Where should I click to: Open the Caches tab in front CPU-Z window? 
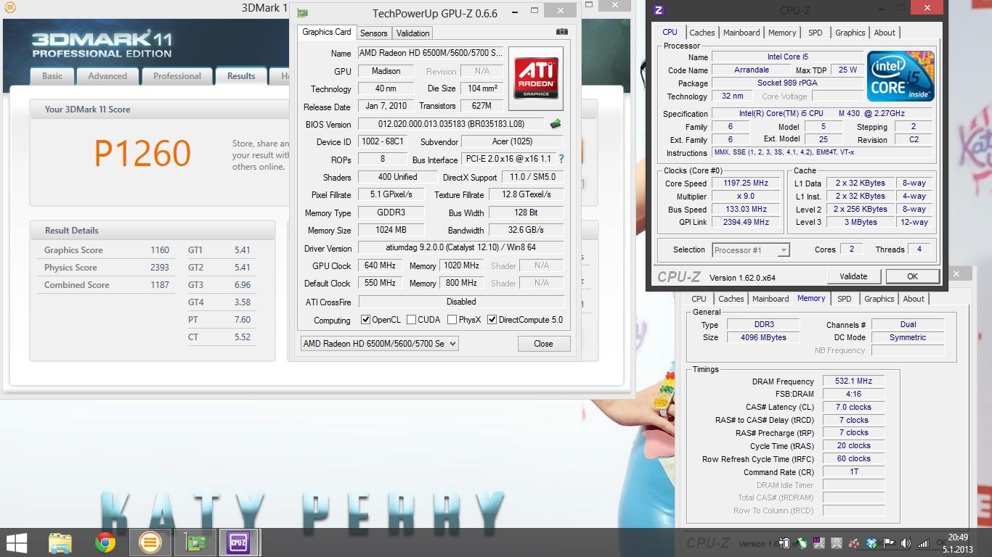(702, 33)
